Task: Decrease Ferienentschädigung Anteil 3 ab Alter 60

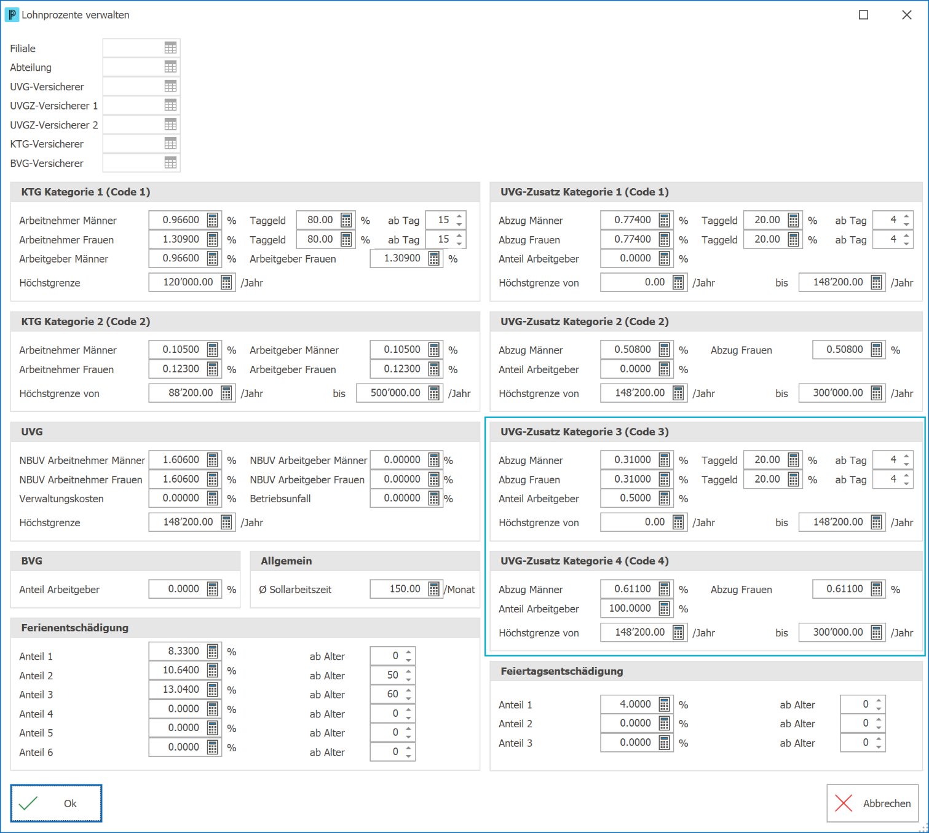Action: pos(409,698)
